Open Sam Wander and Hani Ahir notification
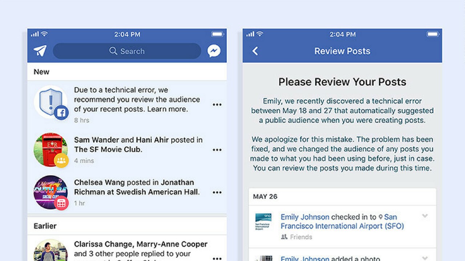 click(x=138, y=144)
